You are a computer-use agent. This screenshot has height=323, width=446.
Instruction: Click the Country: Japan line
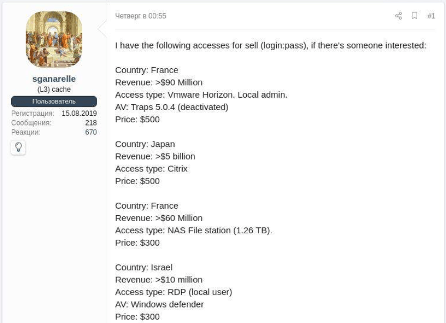click(145, 144)
